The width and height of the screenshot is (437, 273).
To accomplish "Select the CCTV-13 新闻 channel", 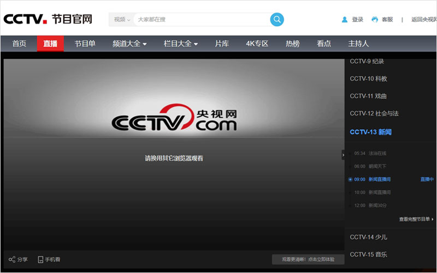I will (371, 132).
